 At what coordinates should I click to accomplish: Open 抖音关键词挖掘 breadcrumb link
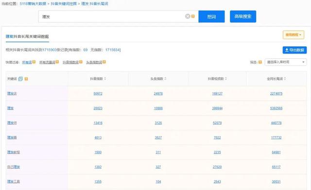[x=64, y=3]
